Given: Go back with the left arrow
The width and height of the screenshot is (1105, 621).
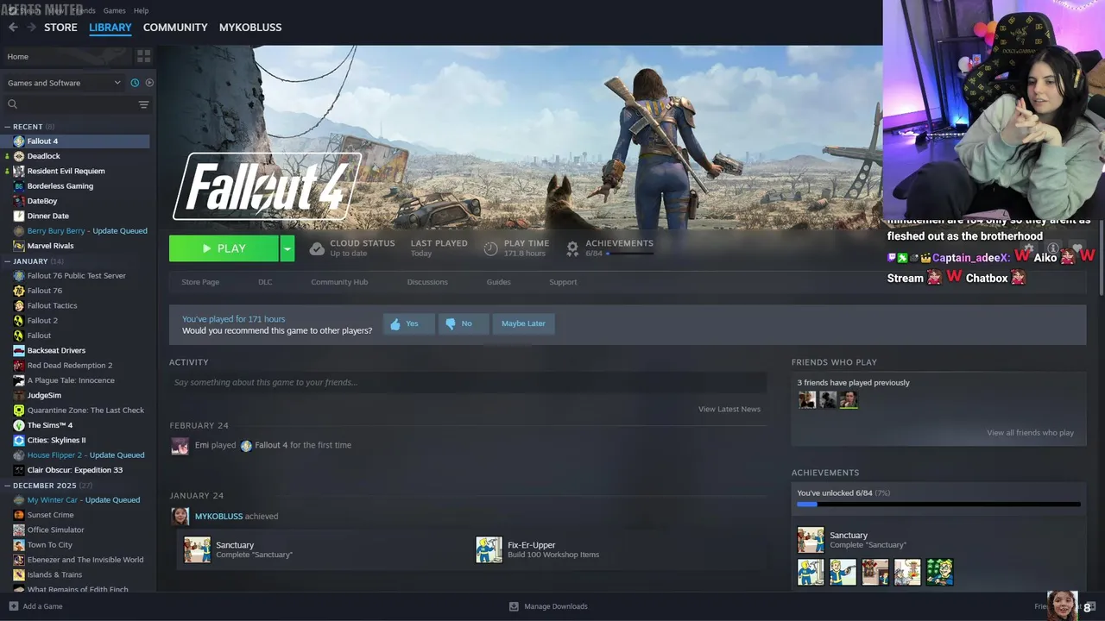Looking at the screenshot, I should (12, 28).
